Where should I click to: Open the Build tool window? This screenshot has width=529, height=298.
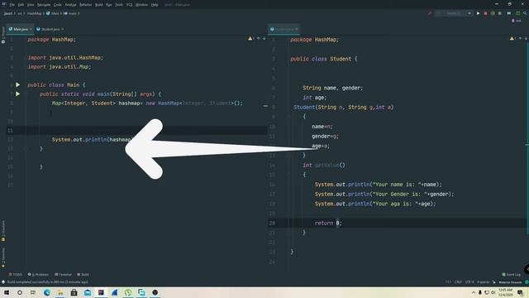point(83,275)
